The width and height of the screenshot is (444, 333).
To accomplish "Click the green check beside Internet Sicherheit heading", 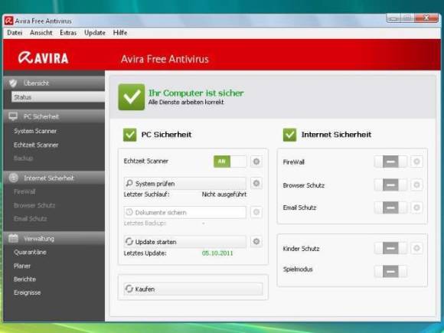I will pos(289,135).
